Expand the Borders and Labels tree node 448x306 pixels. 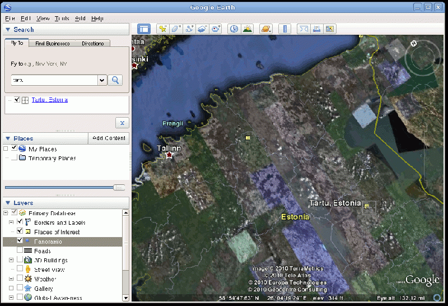[x=11, y=222]
